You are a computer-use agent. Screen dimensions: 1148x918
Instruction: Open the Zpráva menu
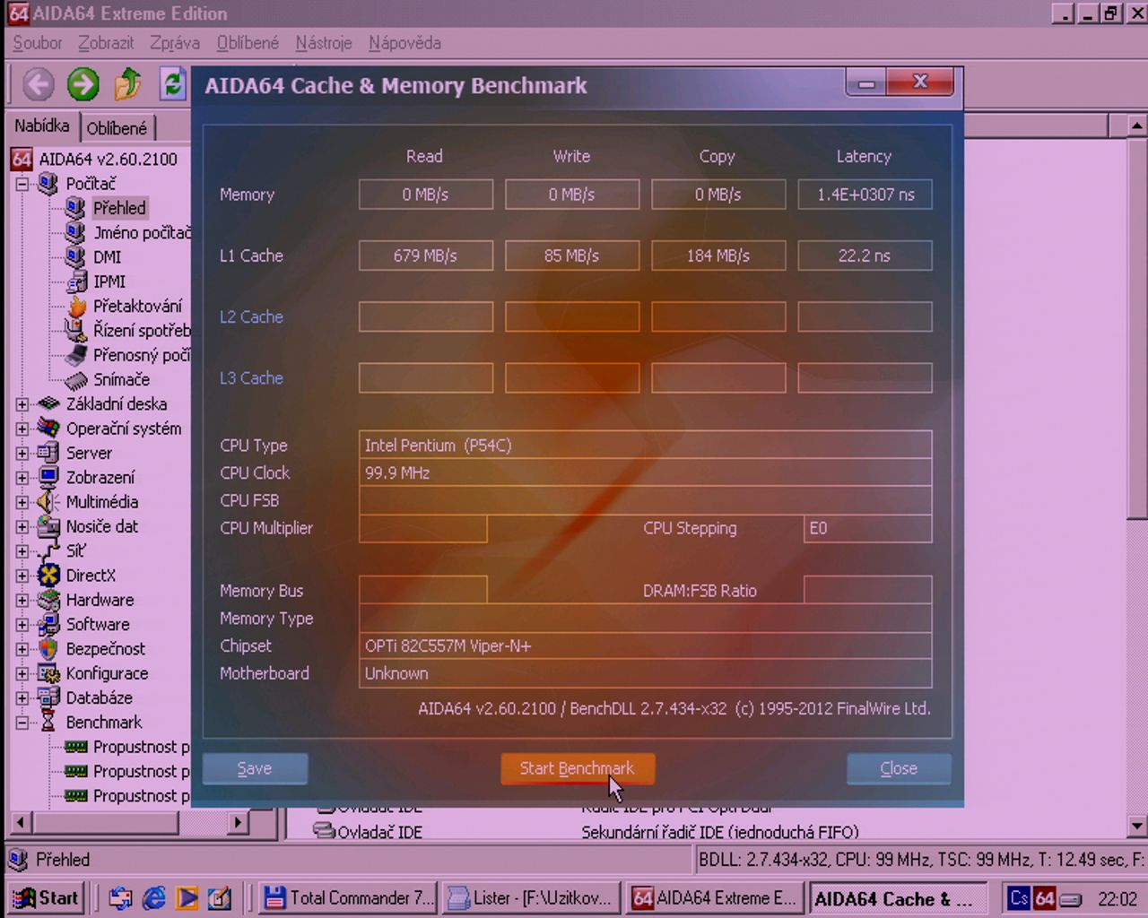coord(174,43)
